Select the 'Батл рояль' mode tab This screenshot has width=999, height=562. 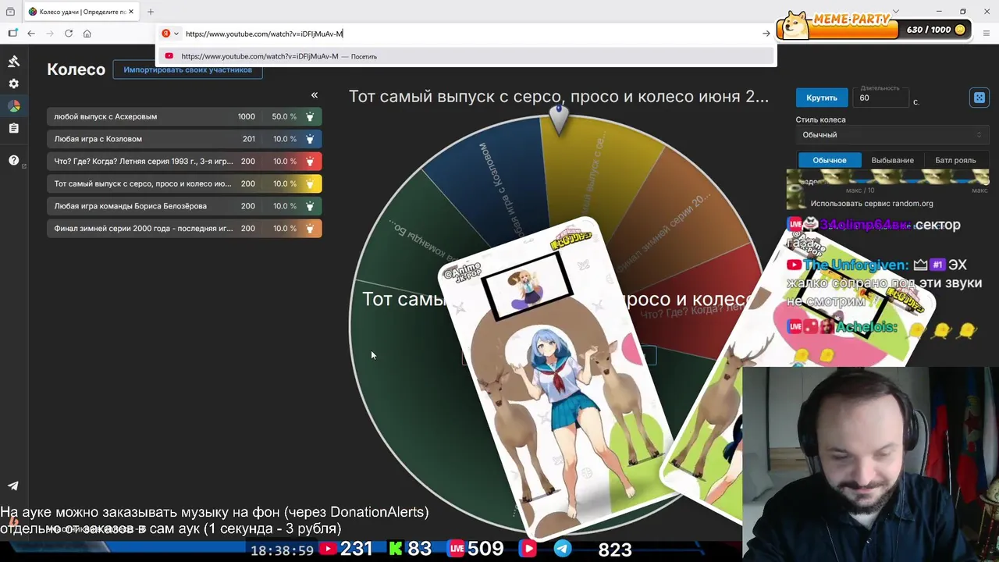[955, 160]
